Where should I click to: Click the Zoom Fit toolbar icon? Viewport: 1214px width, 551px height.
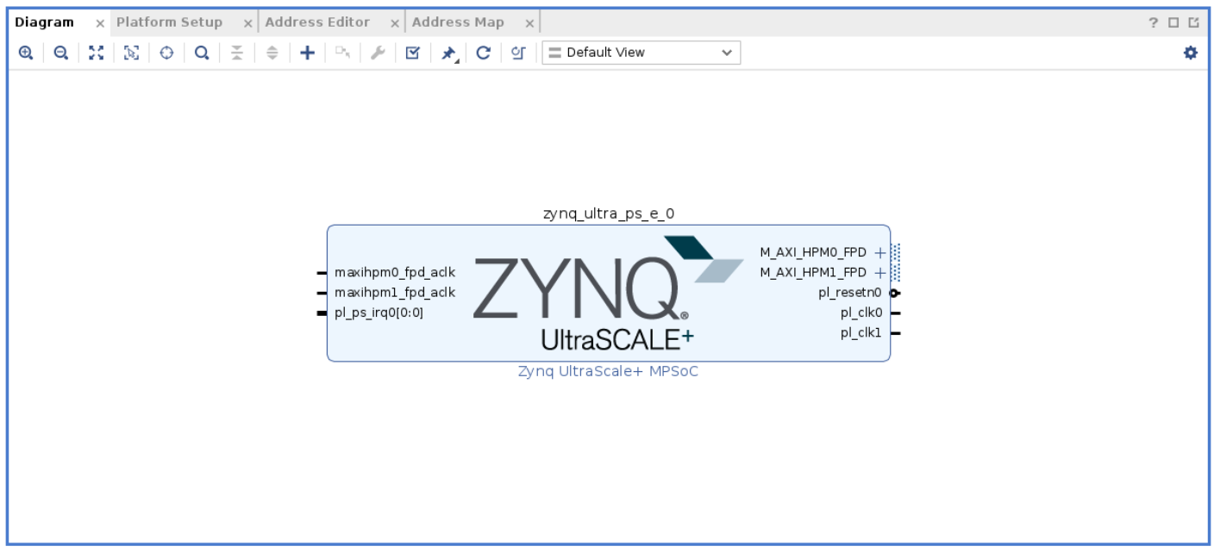97,53
